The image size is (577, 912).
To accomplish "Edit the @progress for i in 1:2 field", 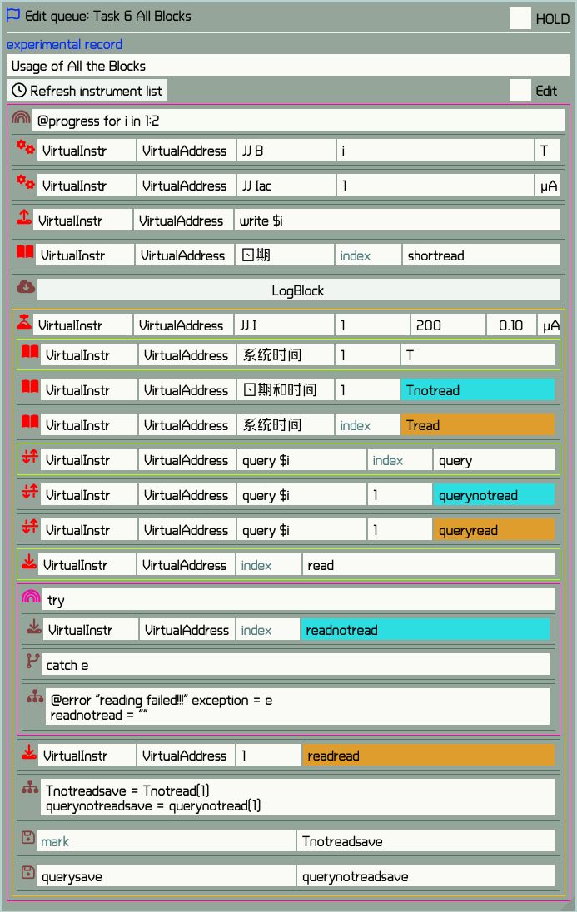I will tap(299, 121).
